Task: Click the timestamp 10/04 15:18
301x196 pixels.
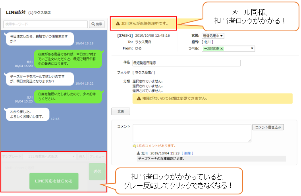Action: (85, 44)
